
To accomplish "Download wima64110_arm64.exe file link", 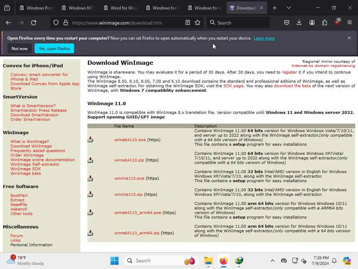I will (x=138, y=213).
